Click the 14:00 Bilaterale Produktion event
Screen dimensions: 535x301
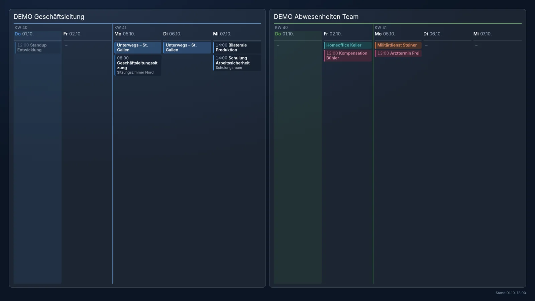(237, 47)
